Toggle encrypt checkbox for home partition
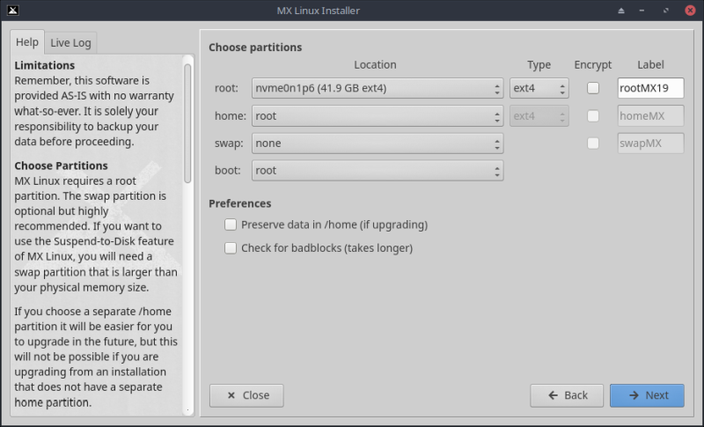Image resolution: width=704 pixels, height=427 pixels. click(x=593, y=116)
